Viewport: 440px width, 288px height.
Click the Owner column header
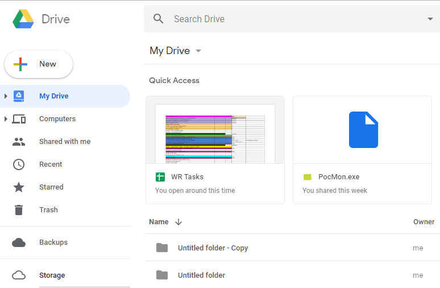pyautogui.click(x=424, y=222)
